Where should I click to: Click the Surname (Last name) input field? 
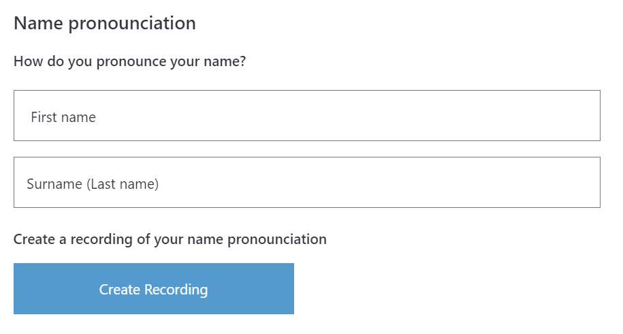coord(306,183)
